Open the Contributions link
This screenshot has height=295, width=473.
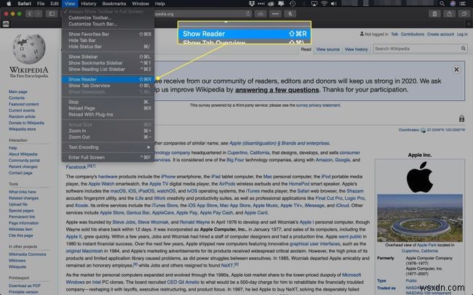413,34
